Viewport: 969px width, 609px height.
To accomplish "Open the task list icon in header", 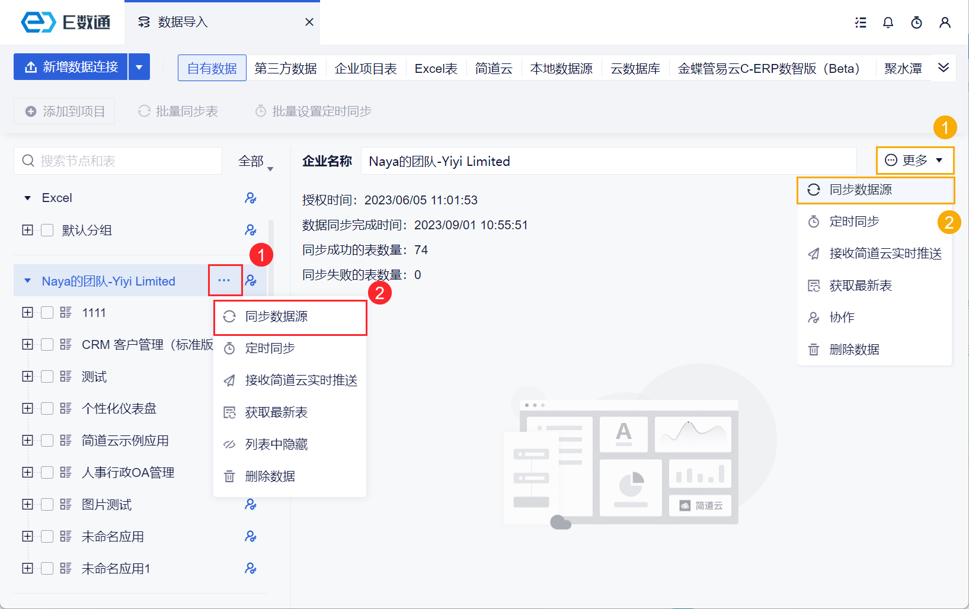I will (x=861, y=23).
